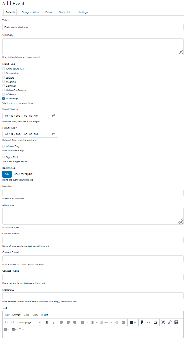Image resolution: width=185 pixels, height=338 pixels.
Task: Open the editor Format menu
Action: tap(16, 315)
